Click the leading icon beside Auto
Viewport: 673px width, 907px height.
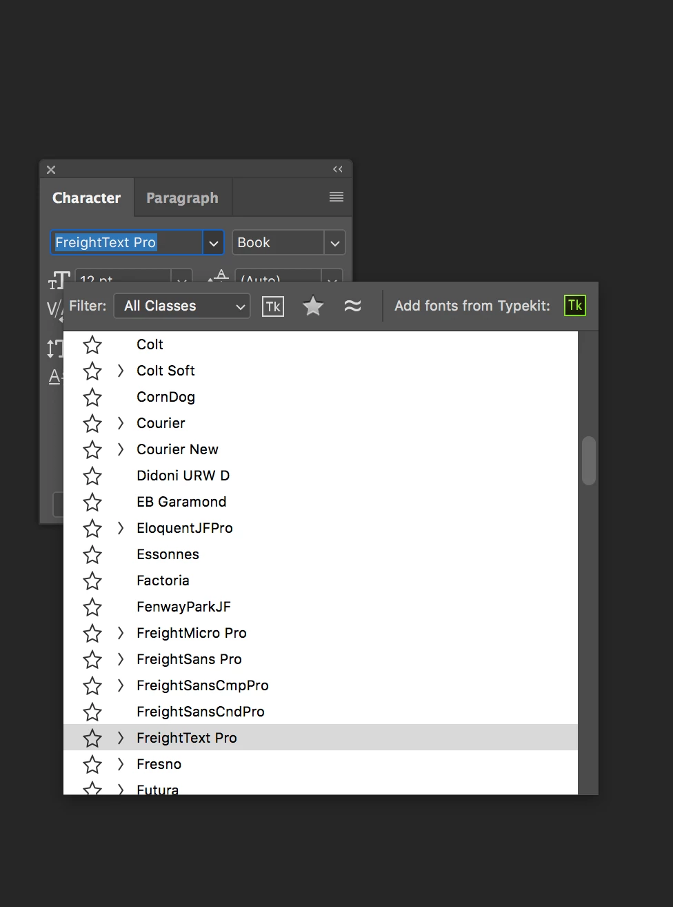[x=219, y=276]
